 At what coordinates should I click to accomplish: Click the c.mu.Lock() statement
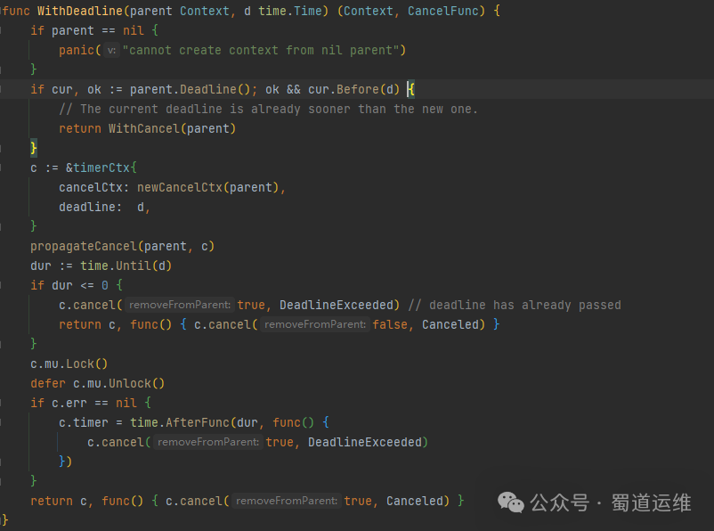(x=69, y=364)
